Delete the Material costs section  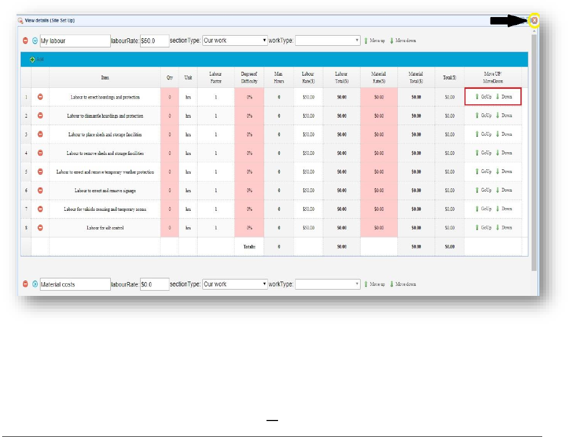tap(25, 284)
